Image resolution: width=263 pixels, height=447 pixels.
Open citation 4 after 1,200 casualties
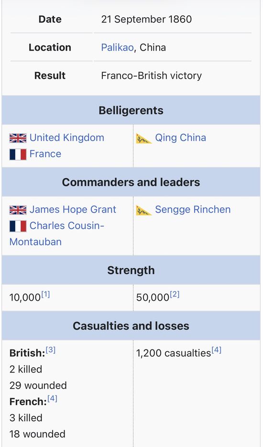click(x=217, y=350)
